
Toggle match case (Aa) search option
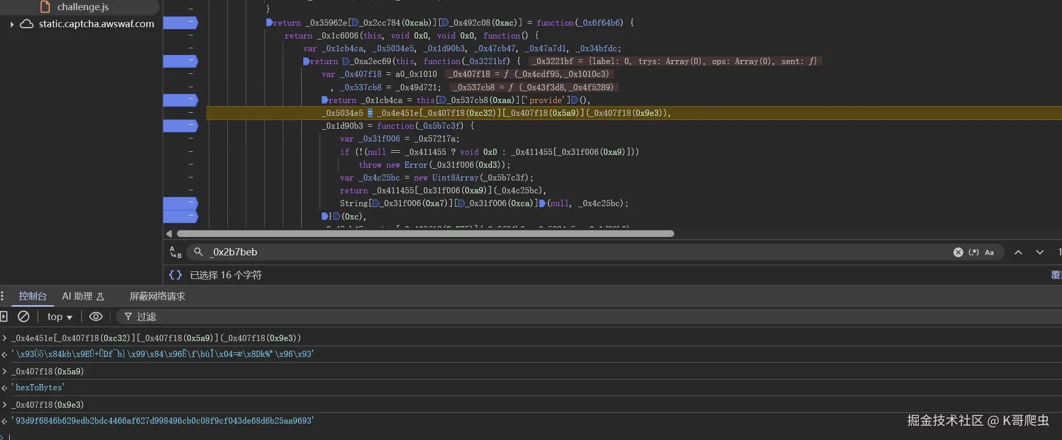click(x=989, y=252)
